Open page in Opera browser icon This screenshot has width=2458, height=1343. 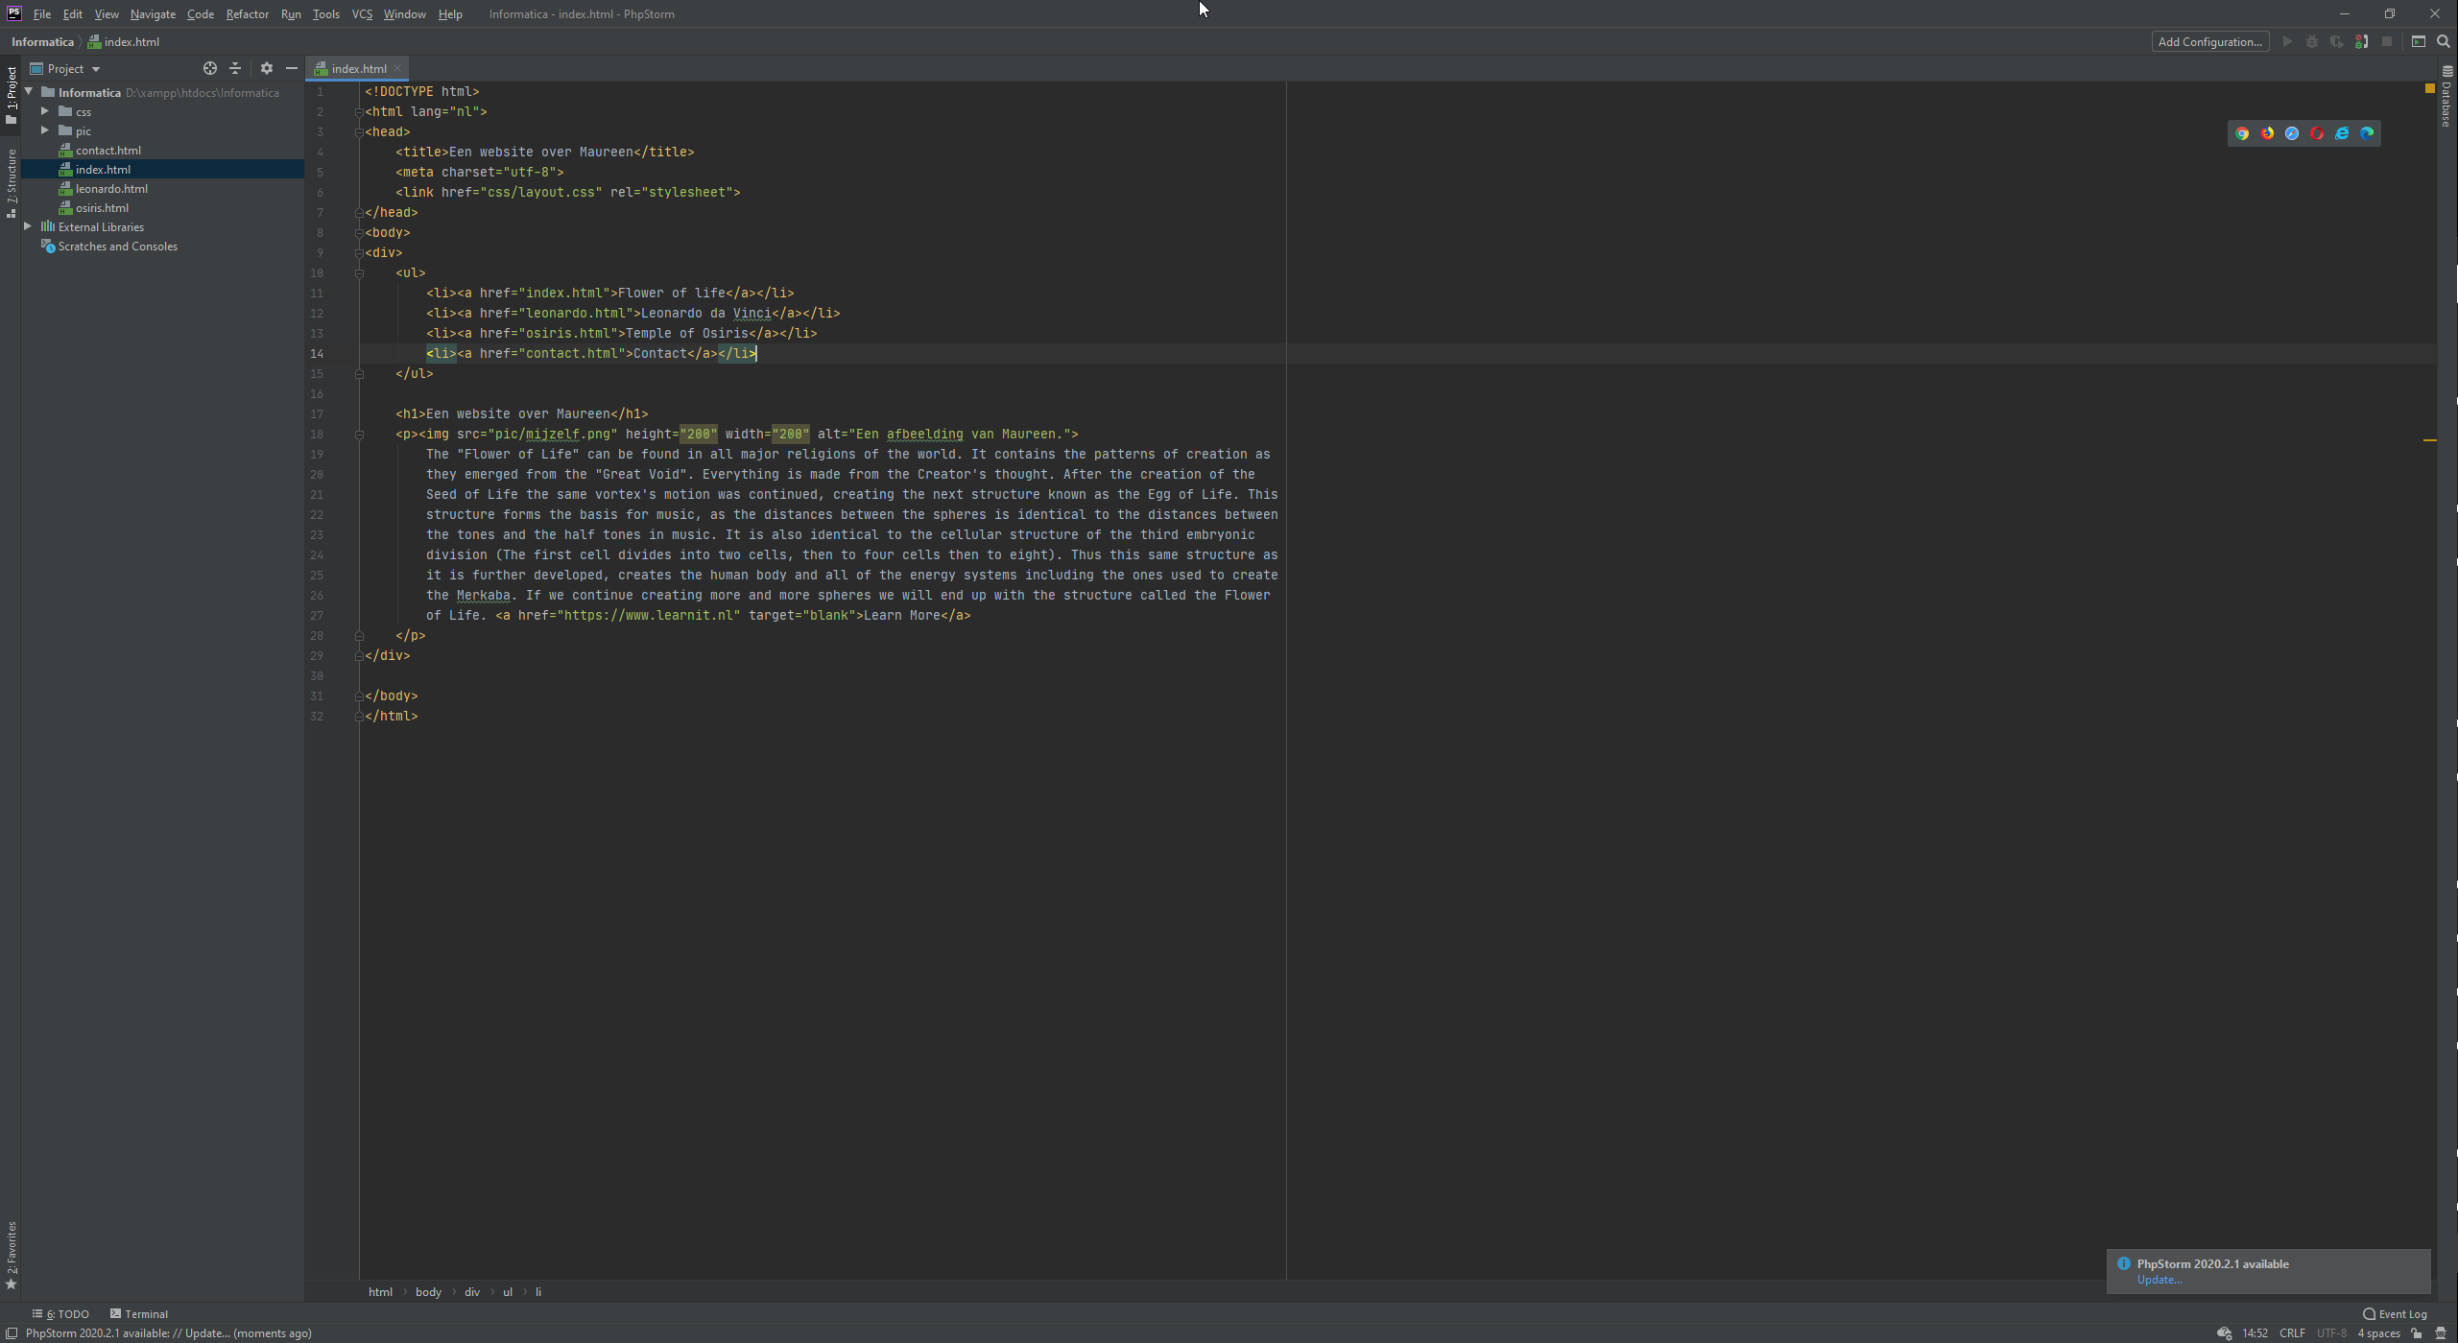[x=2317, y=133]
